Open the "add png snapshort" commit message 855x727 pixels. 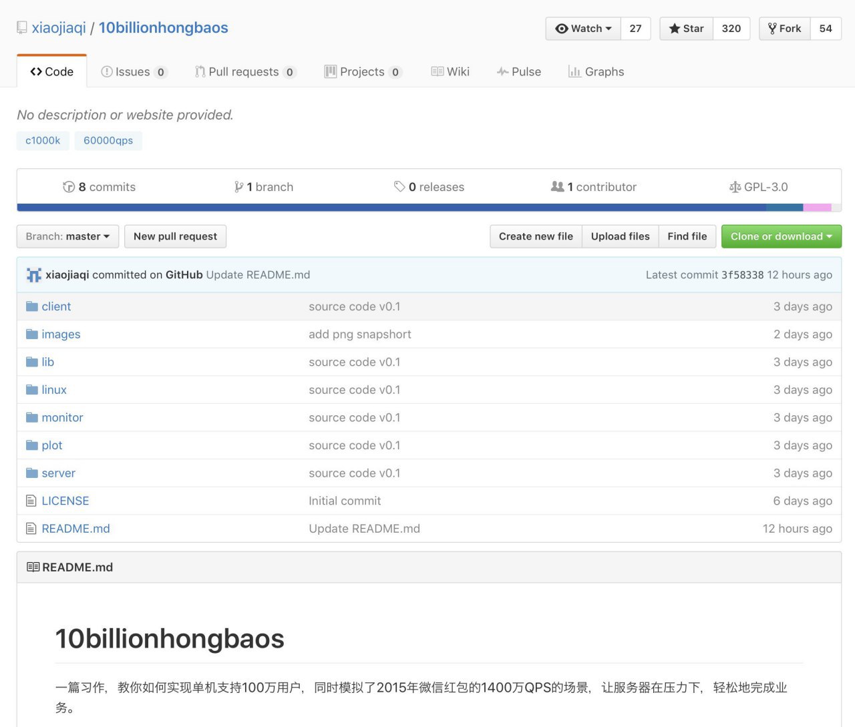coord(360,334)
